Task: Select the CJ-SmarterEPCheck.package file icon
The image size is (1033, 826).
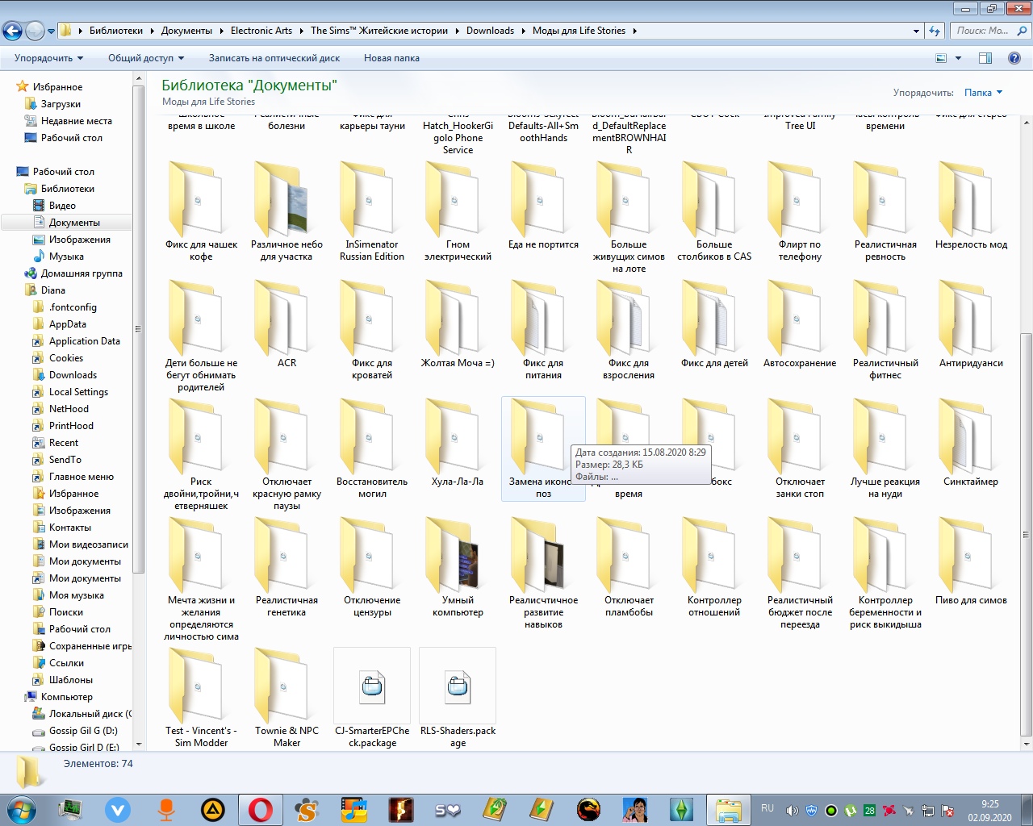Action: pyautogui.click(x=372, y=686)
